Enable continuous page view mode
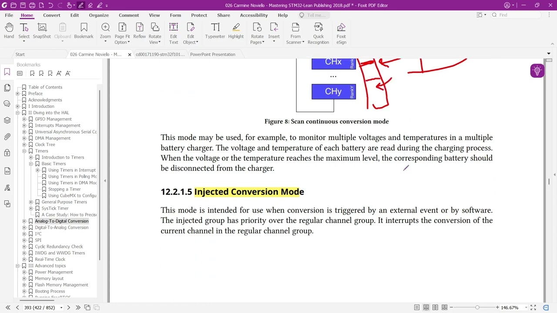The height and width of the screenshot is (313, 557). [x=426, y=307]
